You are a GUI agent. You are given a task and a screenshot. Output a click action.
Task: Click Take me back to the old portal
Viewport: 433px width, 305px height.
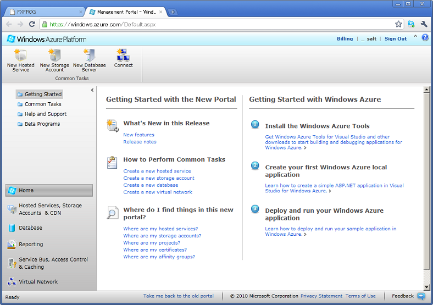pos(179,296)
